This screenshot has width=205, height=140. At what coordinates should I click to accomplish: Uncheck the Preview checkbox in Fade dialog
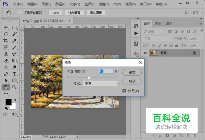click(x=124, y=91)
